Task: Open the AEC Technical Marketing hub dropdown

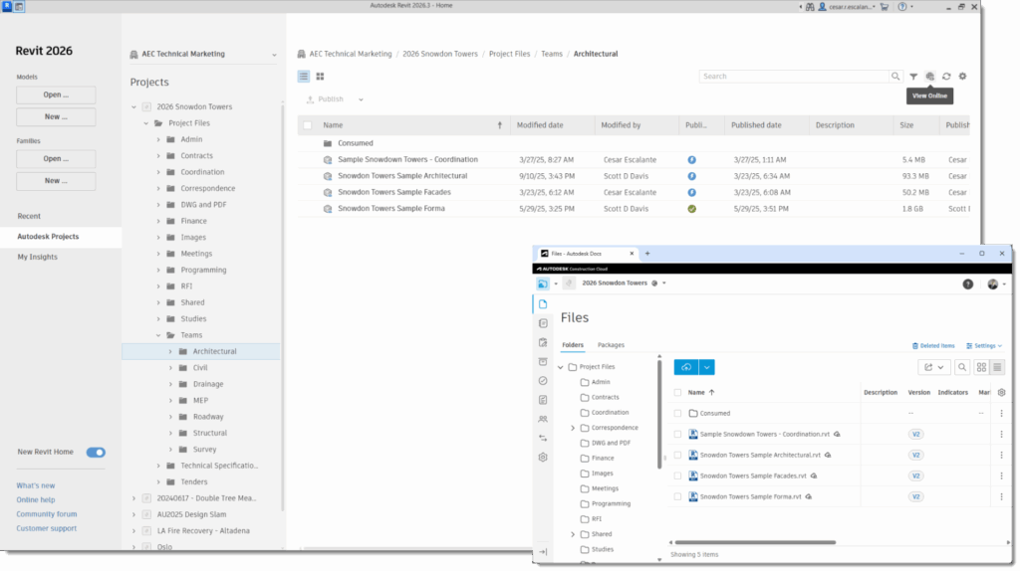Action: pyautogui.click(x=274, y=56)
